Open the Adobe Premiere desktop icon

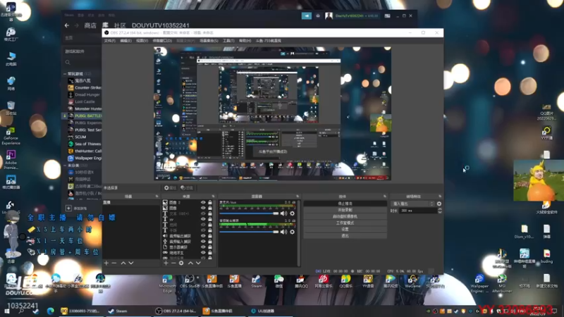point(11,160)
